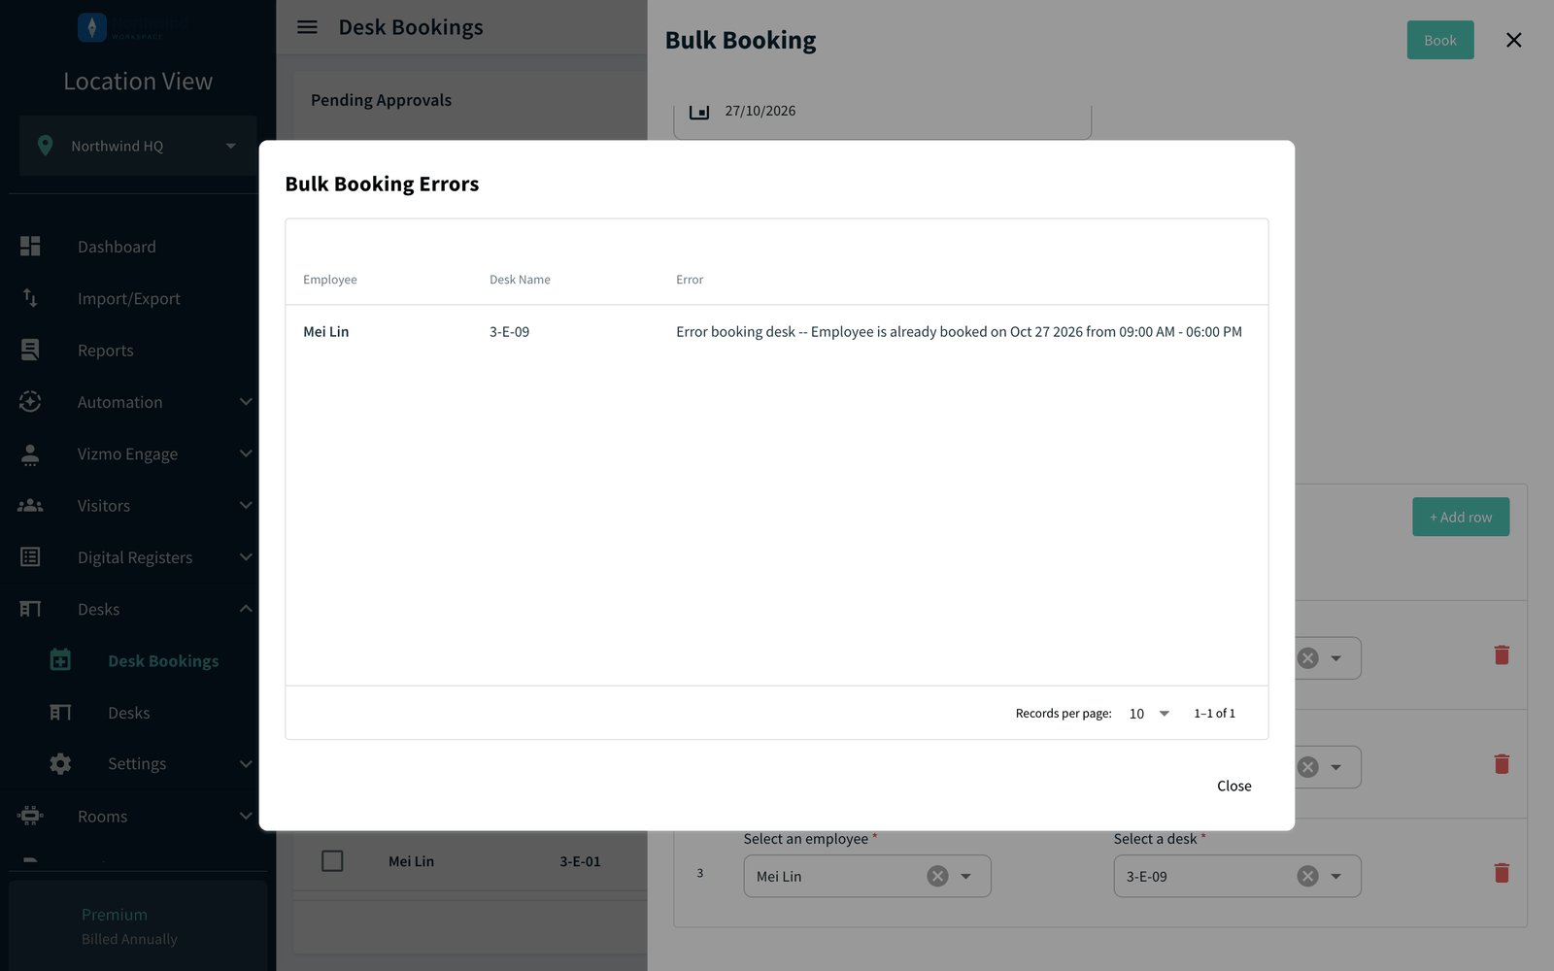This screenshot has height=971, width=1554.
Task: Click the Settings gear icon
Action: coord(60,764)
